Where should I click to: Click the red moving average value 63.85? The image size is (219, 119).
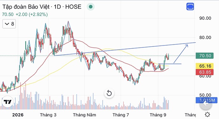[x=205, y=72]
